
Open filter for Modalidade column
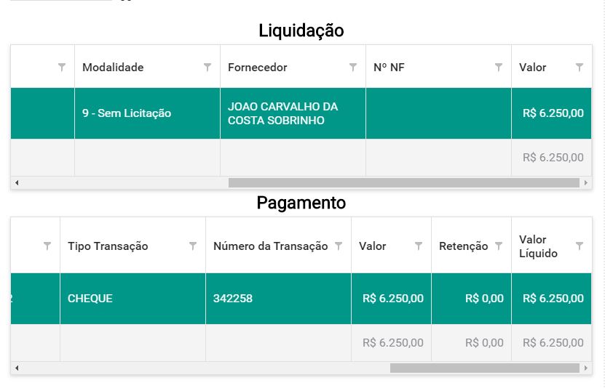(x=207, y=68)
